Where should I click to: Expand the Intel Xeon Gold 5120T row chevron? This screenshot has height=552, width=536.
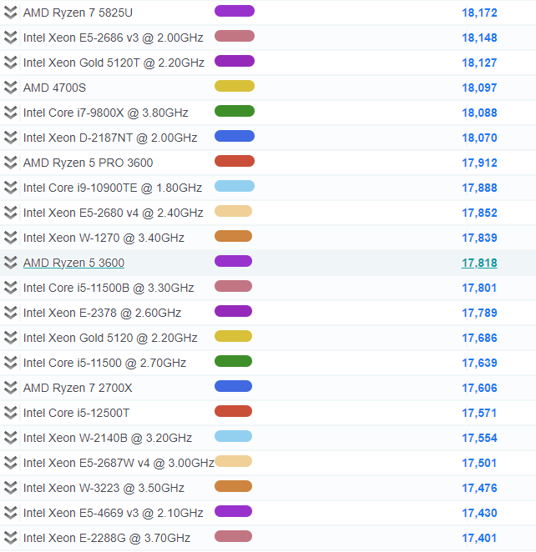pyautogui.click(x=11, y=63)
